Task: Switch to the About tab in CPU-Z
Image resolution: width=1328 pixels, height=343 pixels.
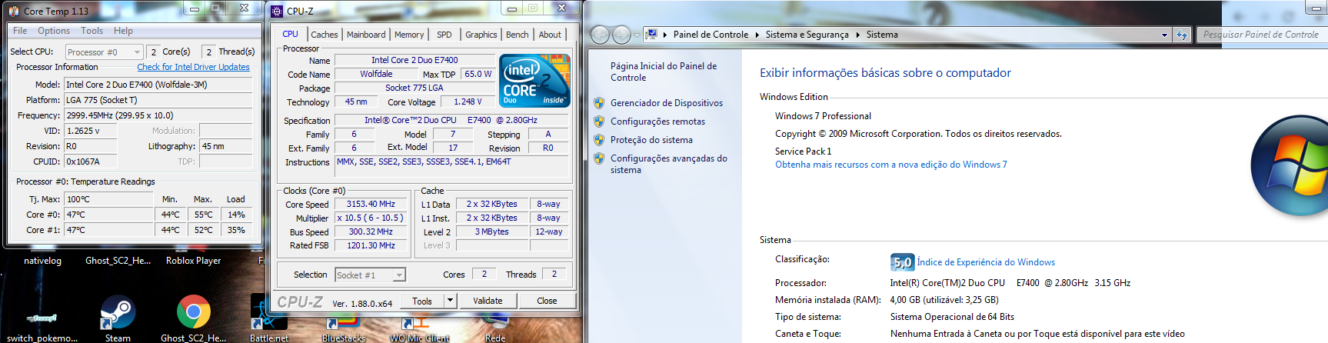Action: (x=550, y=35)
